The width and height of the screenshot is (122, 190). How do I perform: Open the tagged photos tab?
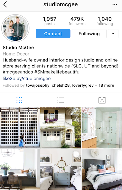[102, 100]
